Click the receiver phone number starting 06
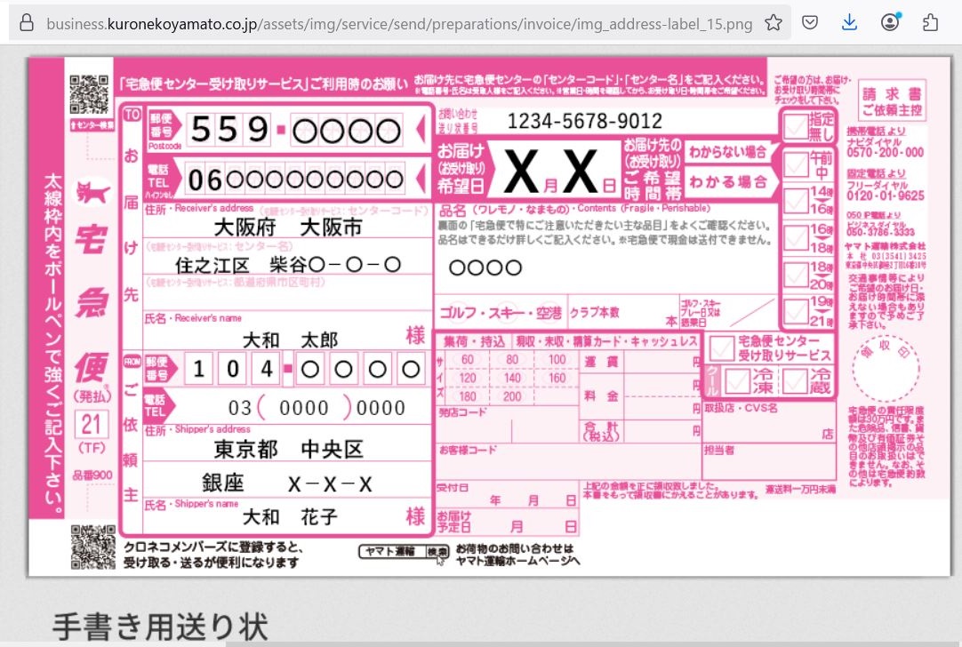The image size is (962, 647). [x=296, y=180]
